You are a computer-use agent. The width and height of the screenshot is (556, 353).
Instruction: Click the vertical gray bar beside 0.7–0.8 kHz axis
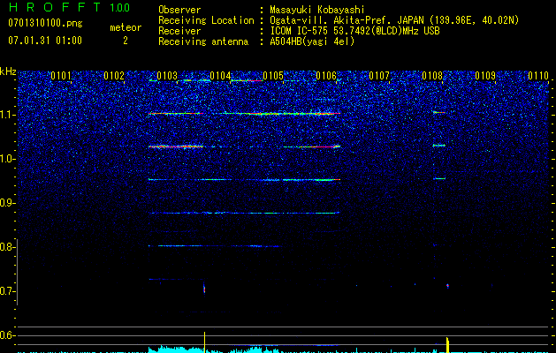pos(18,272)
